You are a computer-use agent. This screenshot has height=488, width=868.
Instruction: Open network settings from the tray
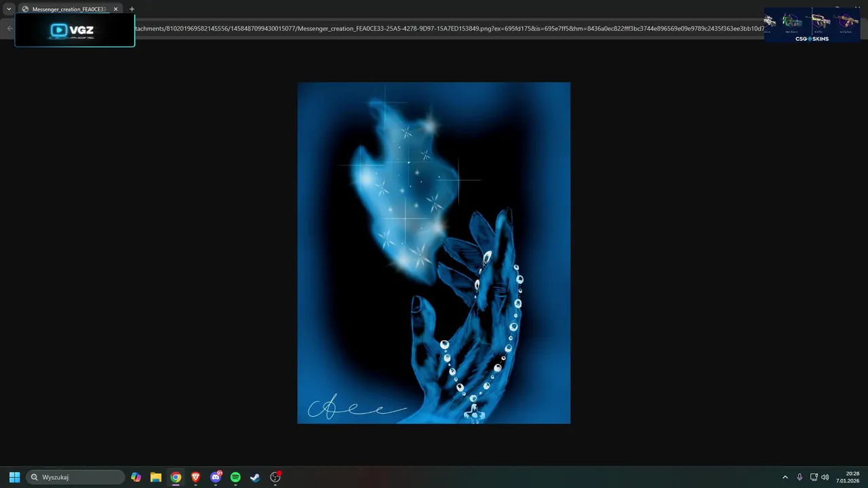pos(814,477)
